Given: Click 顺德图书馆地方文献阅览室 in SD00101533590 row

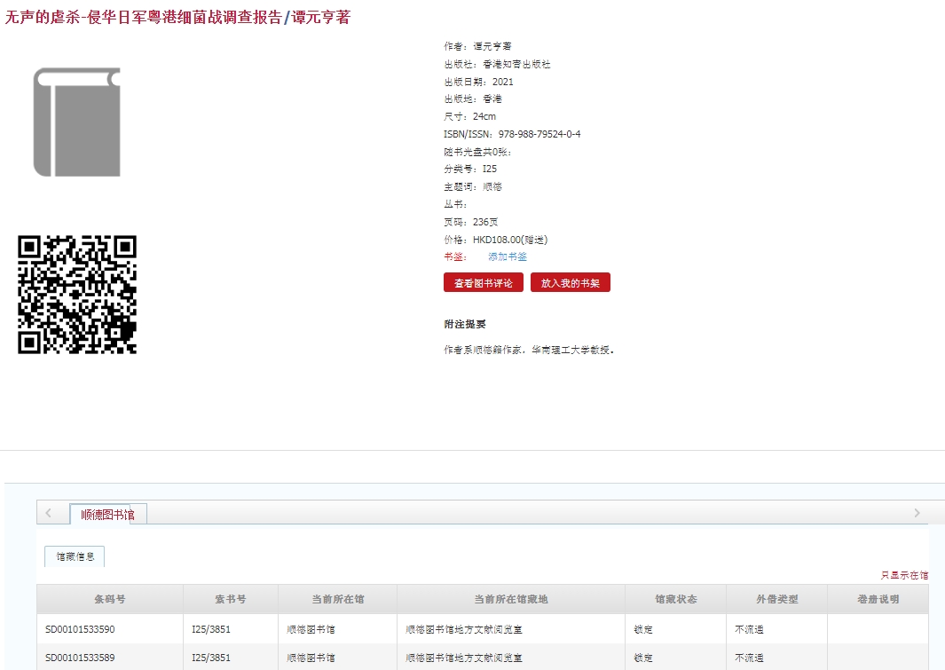Looking at the screenshot, I should [463, 629].
